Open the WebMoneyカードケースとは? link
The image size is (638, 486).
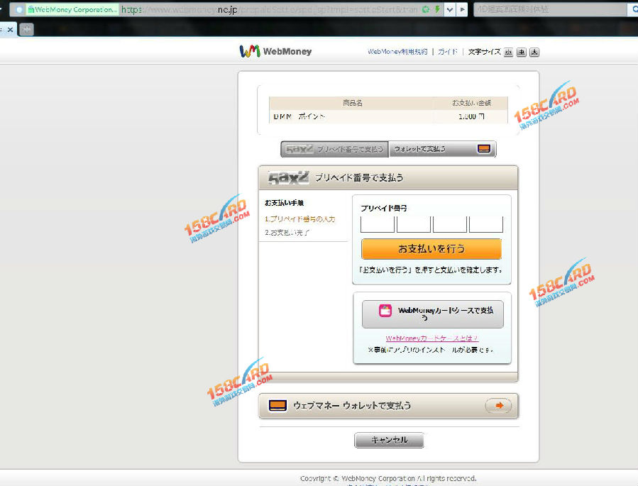point(431,338)
